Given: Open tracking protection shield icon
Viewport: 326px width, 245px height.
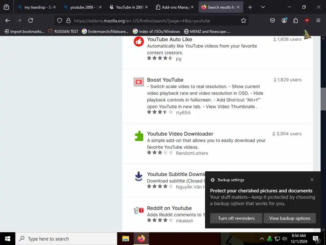Looking at the screenshot, I should coord(60,21).
